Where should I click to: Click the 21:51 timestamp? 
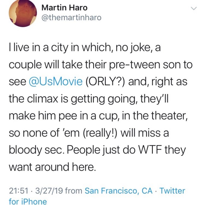pos(18,191)
